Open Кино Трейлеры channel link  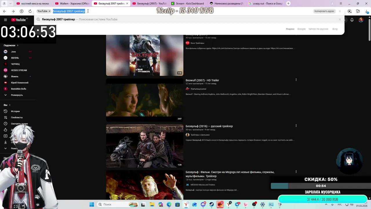click(x=197, y=43)
